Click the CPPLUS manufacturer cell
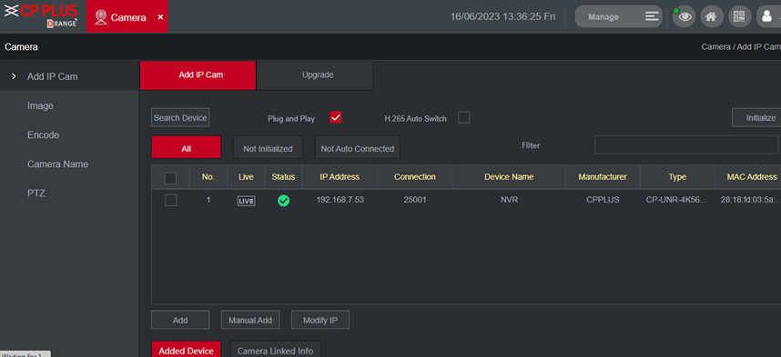Screen dimensions: 781x357 [x=603, y=200]
